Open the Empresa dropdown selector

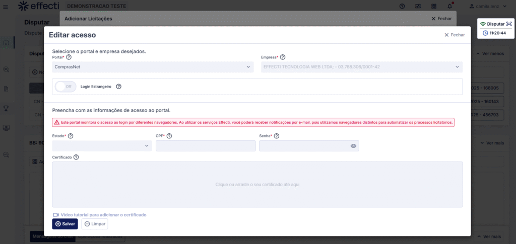coord(361,67)
